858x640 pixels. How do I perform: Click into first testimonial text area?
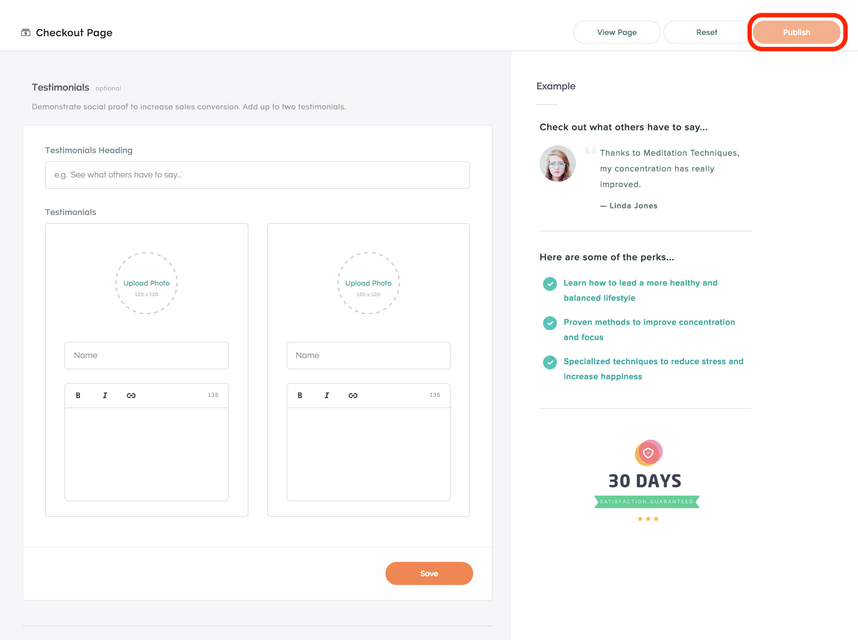click(x=147, y=454)
